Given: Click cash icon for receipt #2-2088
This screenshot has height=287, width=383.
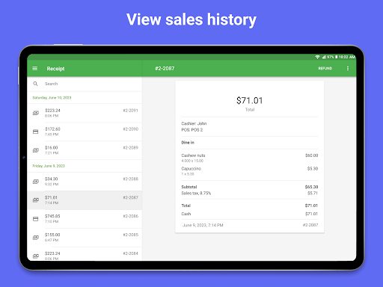Looking at the screenshot, I should 36,182.
